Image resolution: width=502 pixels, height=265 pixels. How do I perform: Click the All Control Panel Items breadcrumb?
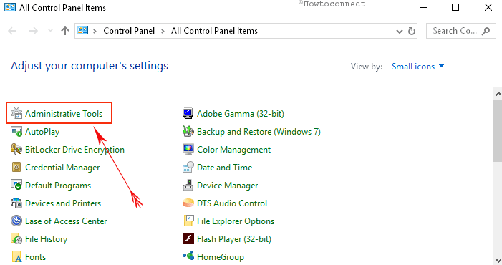pos(214,31)
